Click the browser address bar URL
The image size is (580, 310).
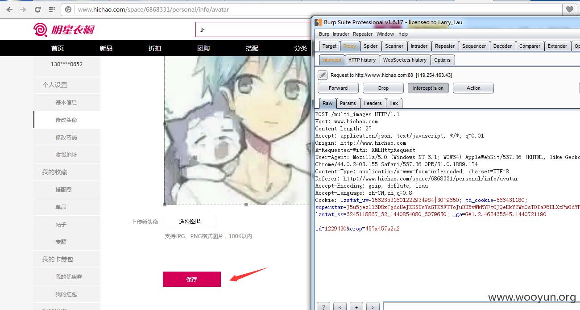pyautogui.click(x=153, y=9)
